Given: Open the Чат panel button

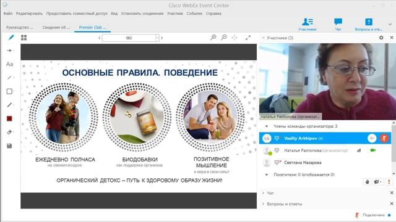Looking at the screenshot, I should [338, 25].
